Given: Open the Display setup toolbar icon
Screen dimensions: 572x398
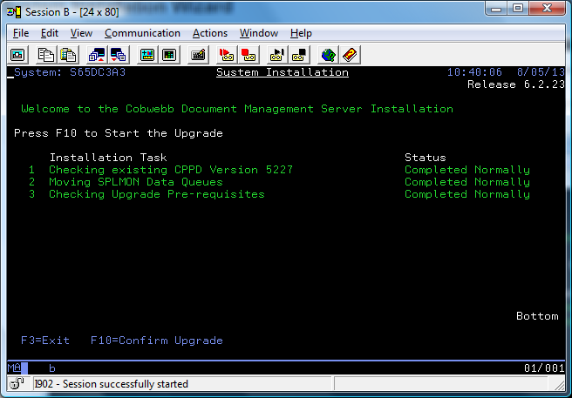Looking at the screenshot, I should [x=147, y=55].
